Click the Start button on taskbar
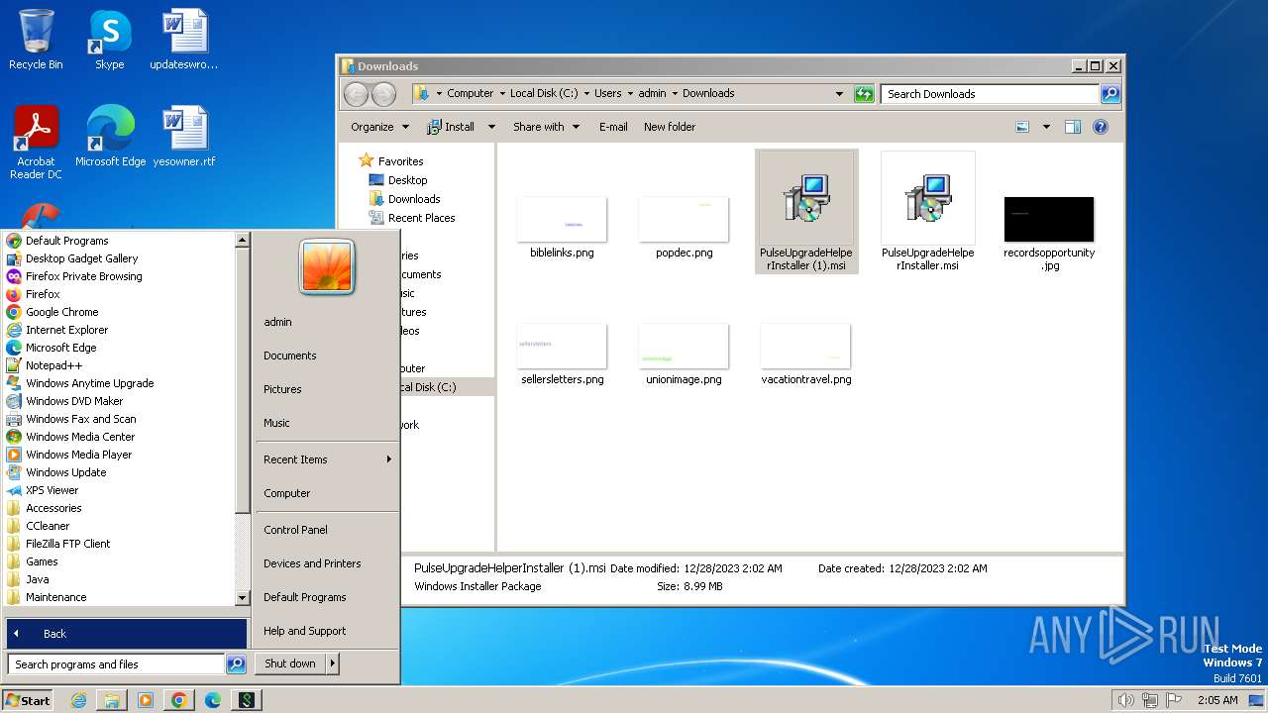This screenshot has height=713, width=1268. coord(28,700)
